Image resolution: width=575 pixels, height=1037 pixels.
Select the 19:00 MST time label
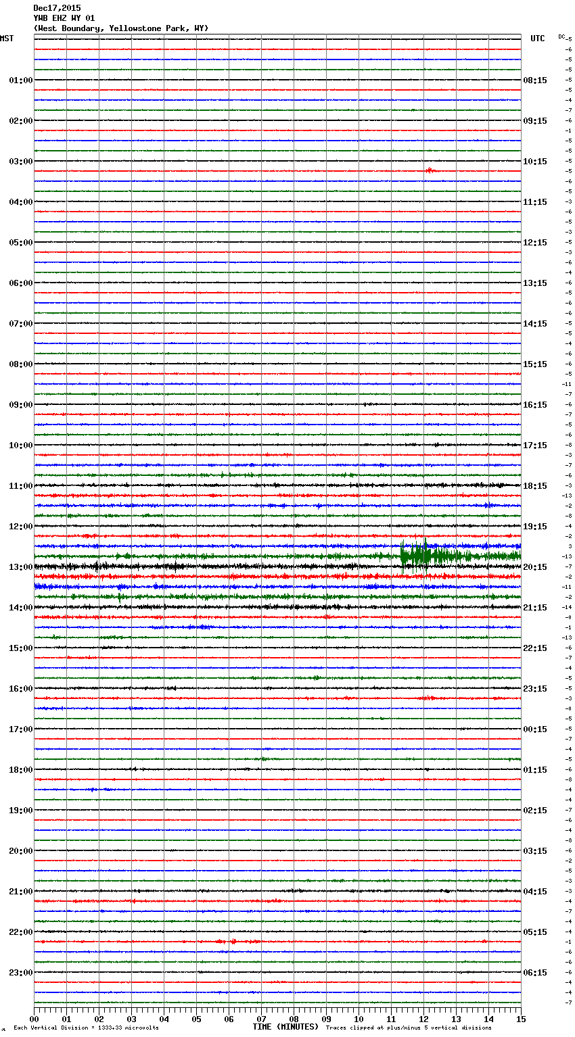(20, 811)
